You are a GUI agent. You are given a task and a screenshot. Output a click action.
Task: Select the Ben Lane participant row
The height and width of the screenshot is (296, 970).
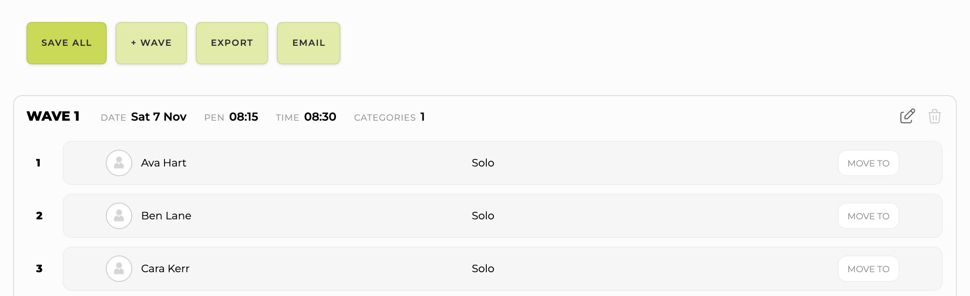[x=503, y=216]
